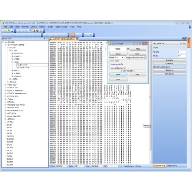Click the Write button in JAC dialog
The height and width of the screenshot is (192, 192).
click(137, 54)
